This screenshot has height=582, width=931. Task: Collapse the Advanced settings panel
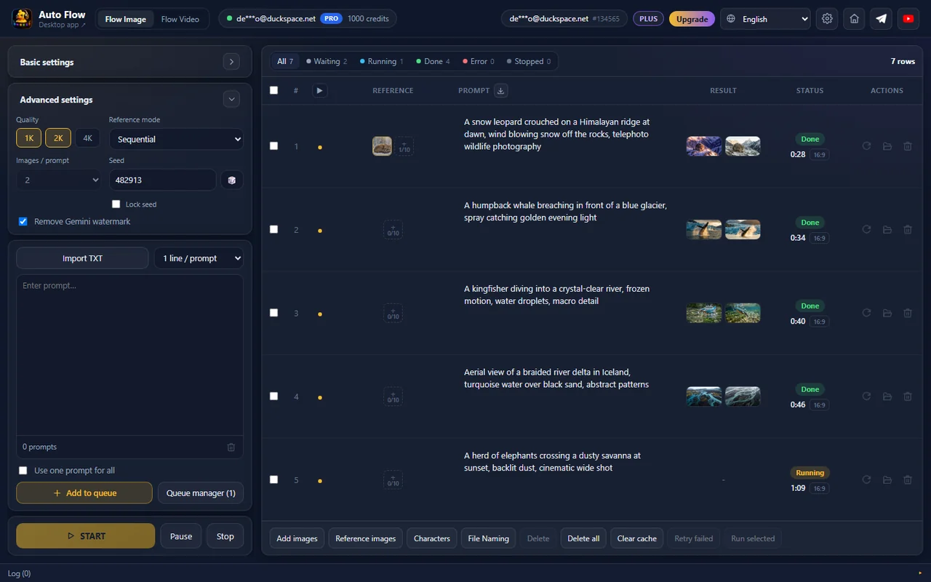point(231,100)
